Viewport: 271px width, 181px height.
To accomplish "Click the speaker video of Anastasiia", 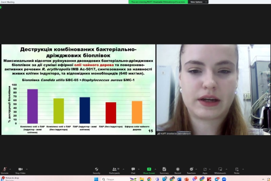I will coord(213,89).
